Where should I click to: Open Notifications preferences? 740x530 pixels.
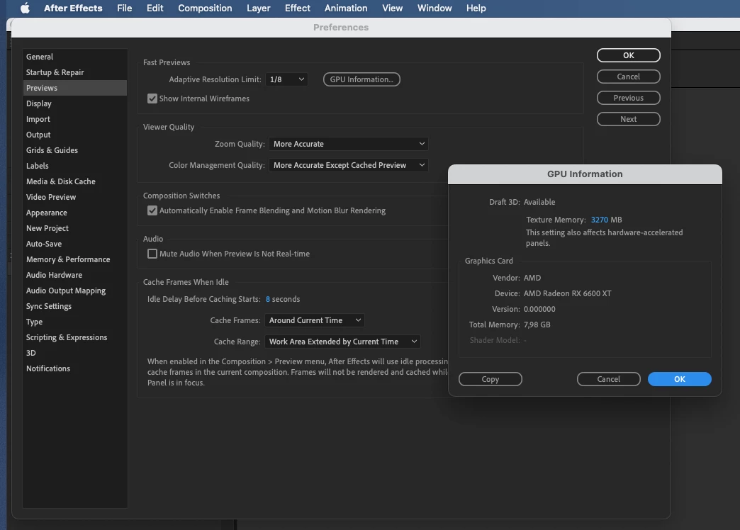click(75, 368)
